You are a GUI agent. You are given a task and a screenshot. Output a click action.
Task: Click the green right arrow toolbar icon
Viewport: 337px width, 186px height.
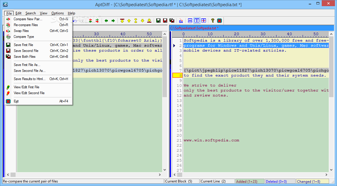[113, 21]
